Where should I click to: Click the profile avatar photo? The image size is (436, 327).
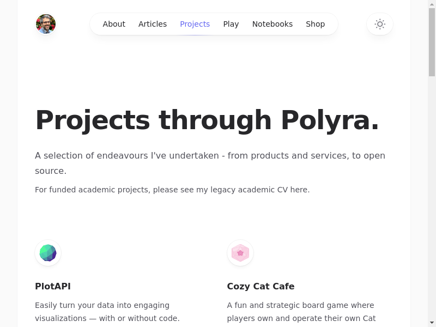46,24
